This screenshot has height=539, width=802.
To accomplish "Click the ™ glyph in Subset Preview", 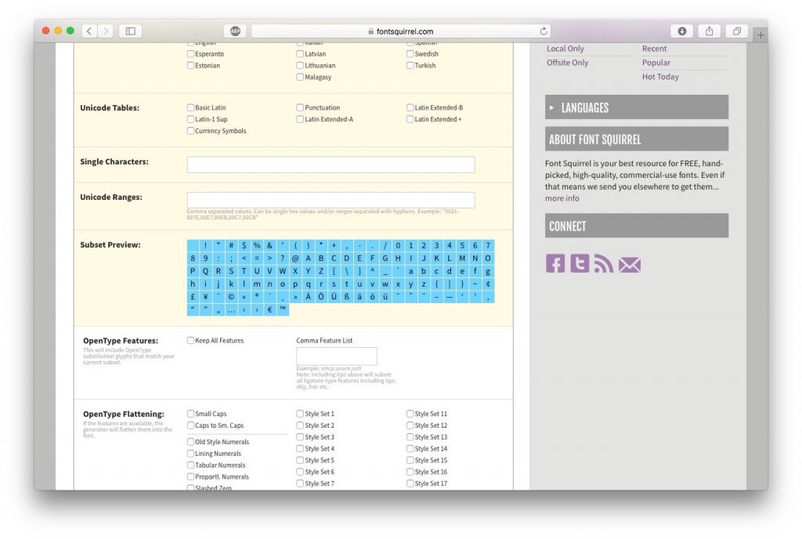I will [282, 309].
